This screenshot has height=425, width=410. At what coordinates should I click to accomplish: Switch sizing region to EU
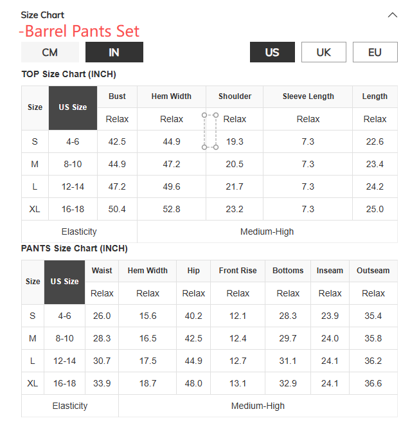coord(375,52)
